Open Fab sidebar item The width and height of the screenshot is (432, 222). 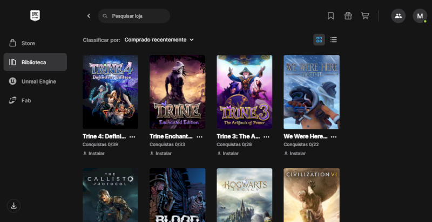tap(35, 101)
